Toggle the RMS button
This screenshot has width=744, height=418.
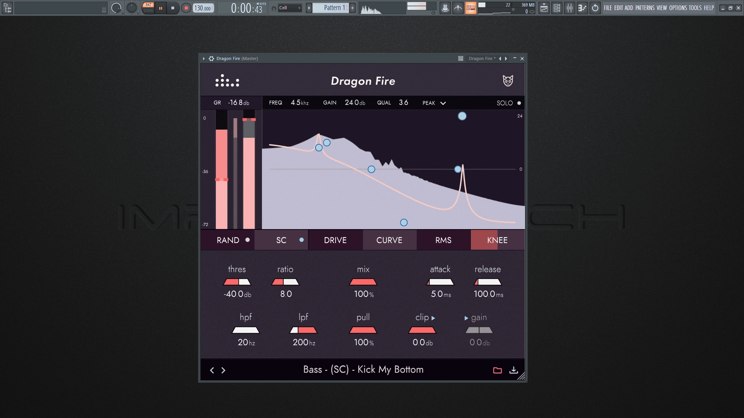(443, 240)
